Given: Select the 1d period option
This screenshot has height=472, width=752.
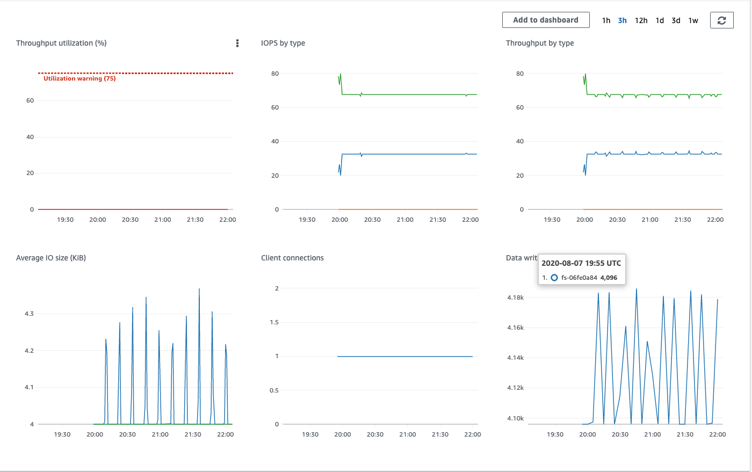Looking at the screenshot, I should [659, 20].
